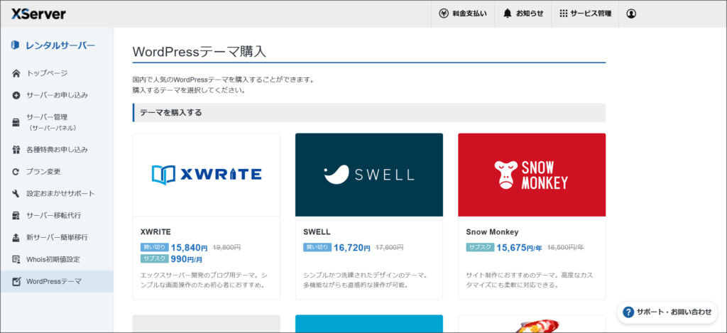The image size is (727, 333).
Task: Select サーバーお申し込み in sidebar
Action: pos(57,95)
